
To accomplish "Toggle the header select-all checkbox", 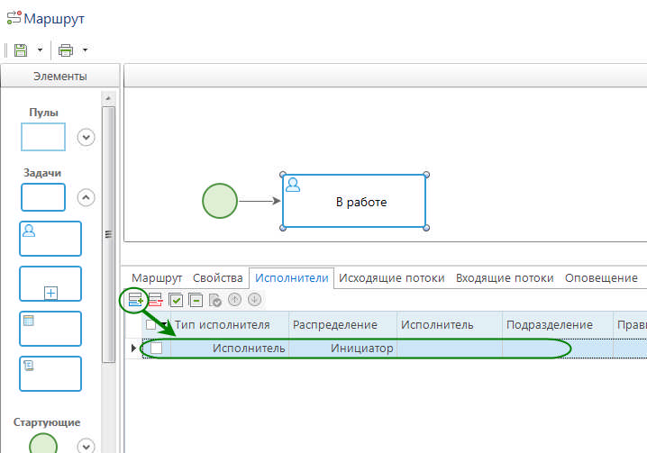I will pyautogui.click(x=151, y=325).
